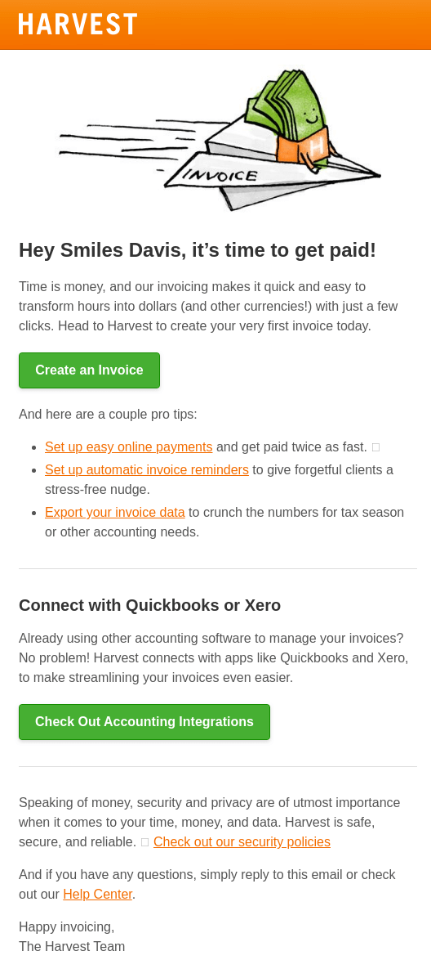This screenshot has height=969, width=431.
Task: Open the 'Export your invoice data' link
Action: [x=114, y=513]
